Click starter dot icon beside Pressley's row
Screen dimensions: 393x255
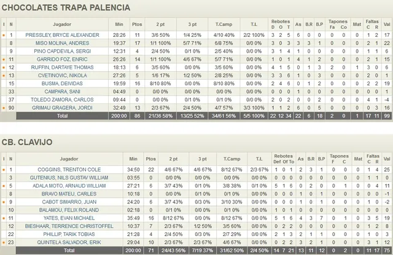pos(4,36)
